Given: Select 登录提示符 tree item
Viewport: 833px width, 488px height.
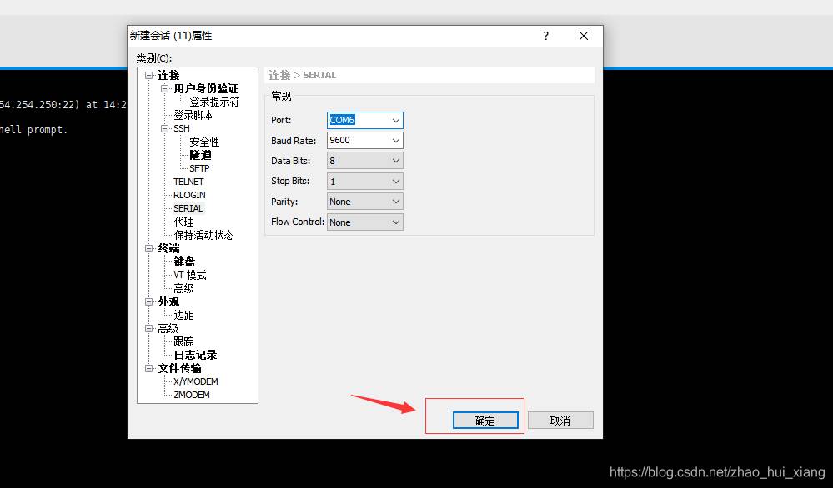Looking at the screenshot, I should point(214,102).
